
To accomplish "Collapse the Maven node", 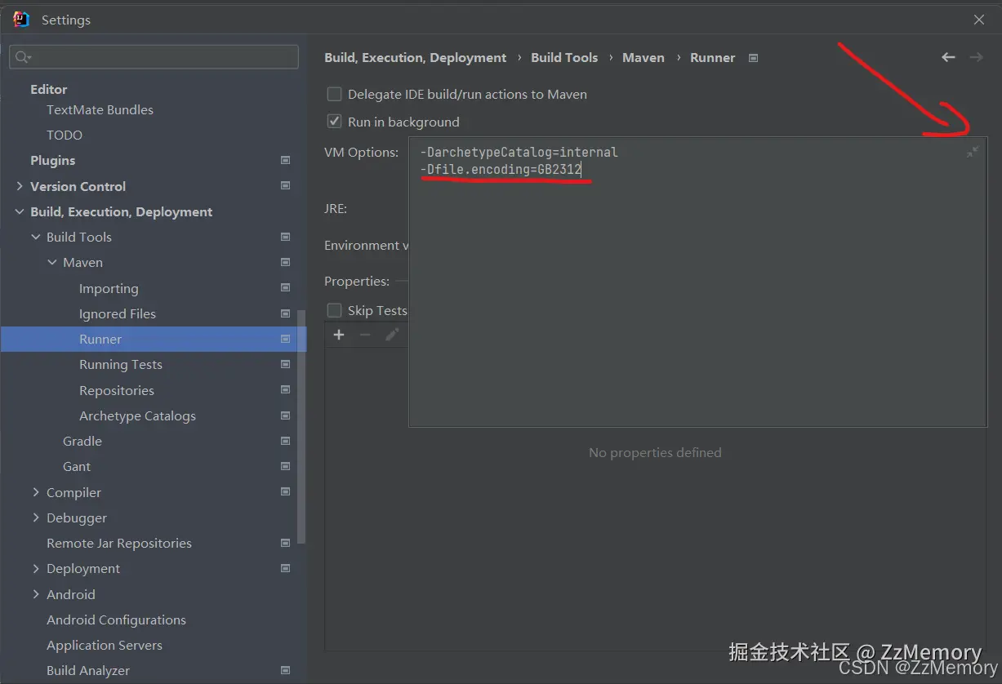I will pyautogui.click(x=52, y=262).
